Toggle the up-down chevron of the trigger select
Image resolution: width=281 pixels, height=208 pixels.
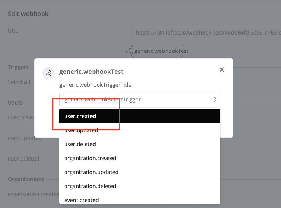pos(214,100)
